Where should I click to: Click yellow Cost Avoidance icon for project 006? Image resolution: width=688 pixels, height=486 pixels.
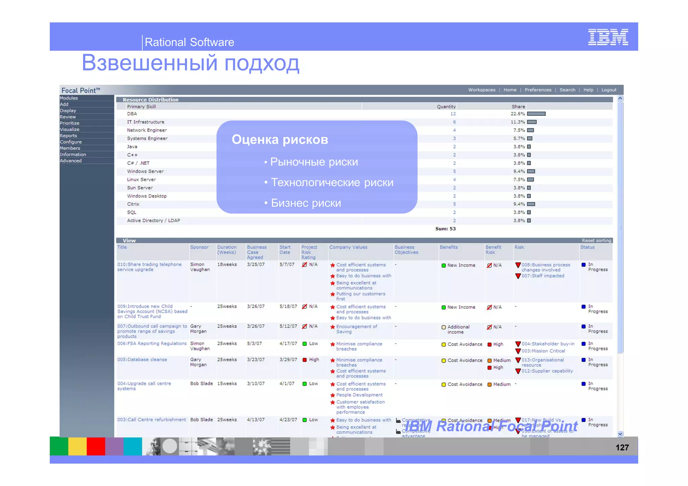(x=443, y=345)
